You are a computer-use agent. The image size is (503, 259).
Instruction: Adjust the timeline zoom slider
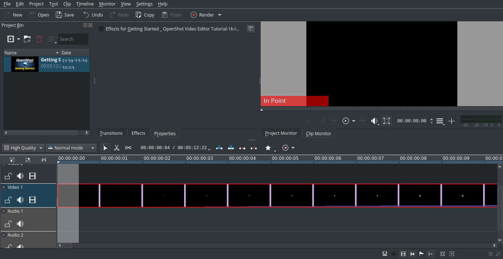(x=490, y=253)
